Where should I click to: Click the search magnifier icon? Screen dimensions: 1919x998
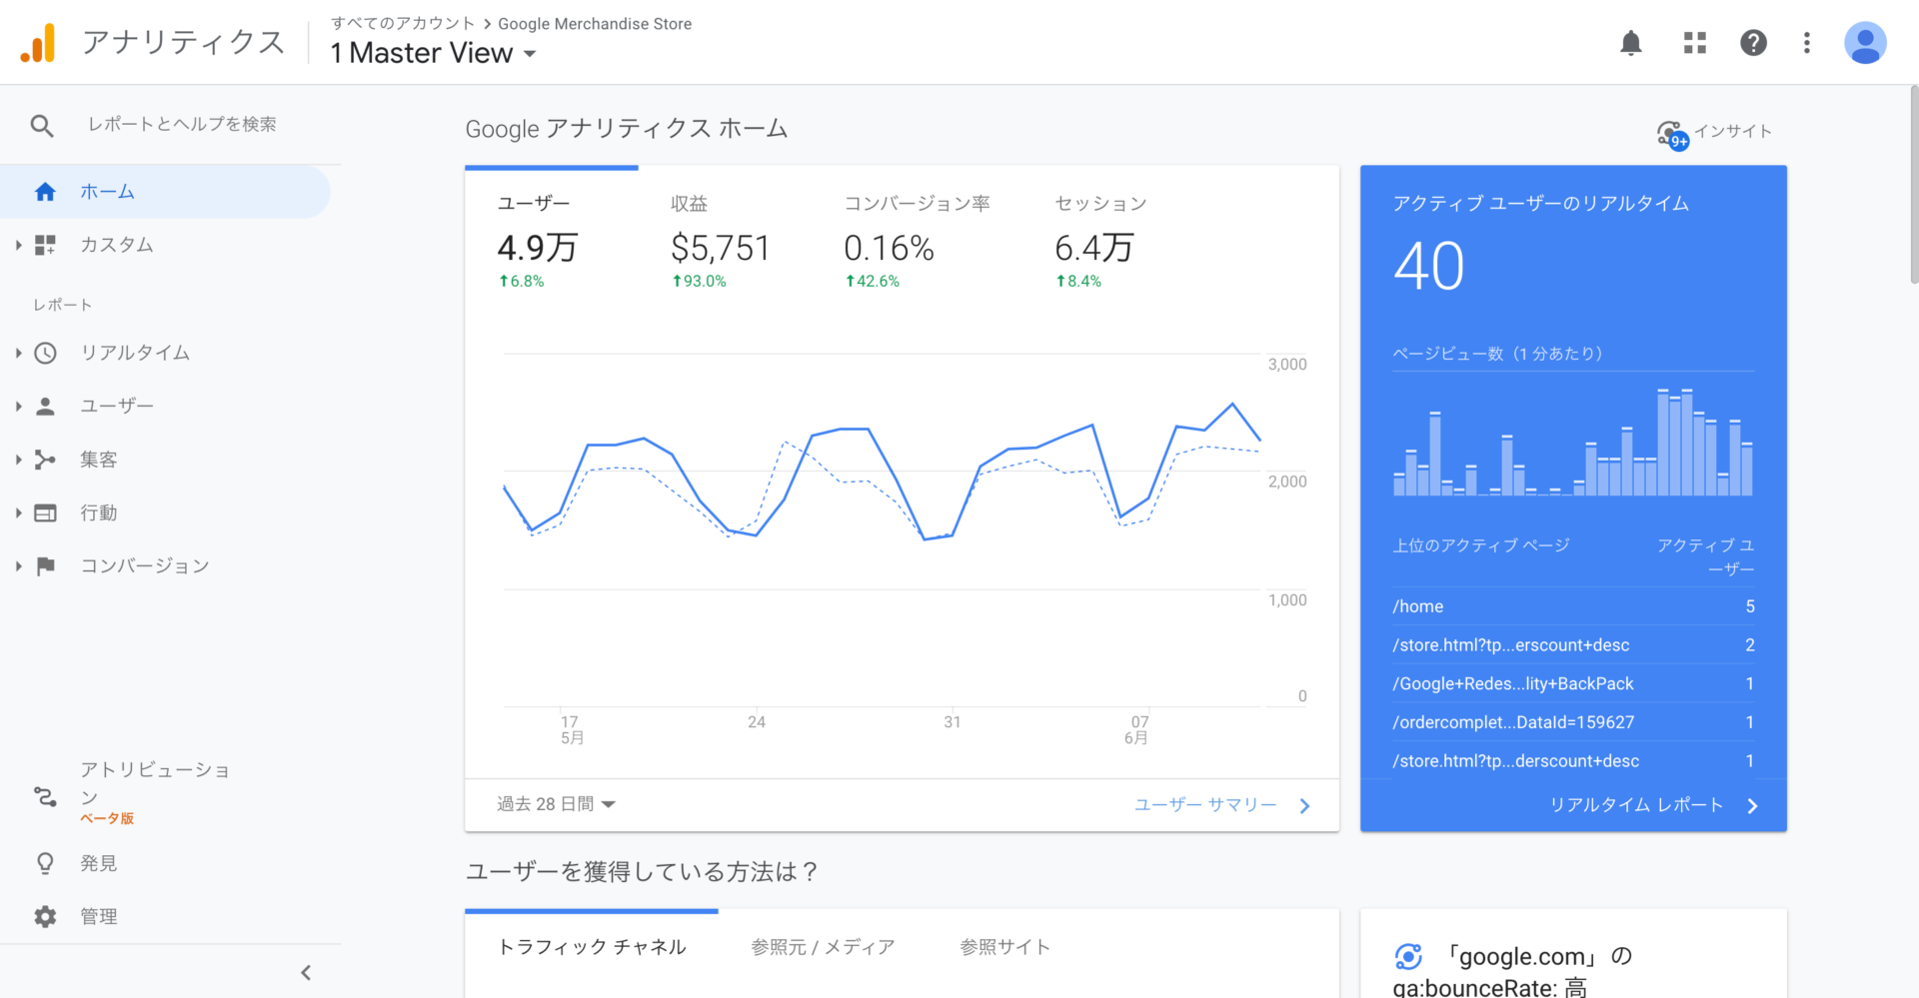pos(42,126)
